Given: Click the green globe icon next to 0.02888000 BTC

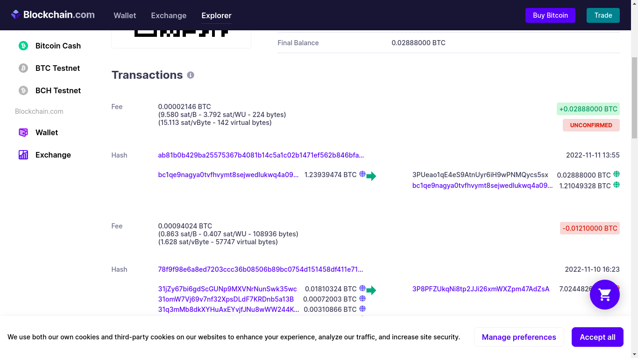Looking at the screenshot, I should tap(617, 174).
